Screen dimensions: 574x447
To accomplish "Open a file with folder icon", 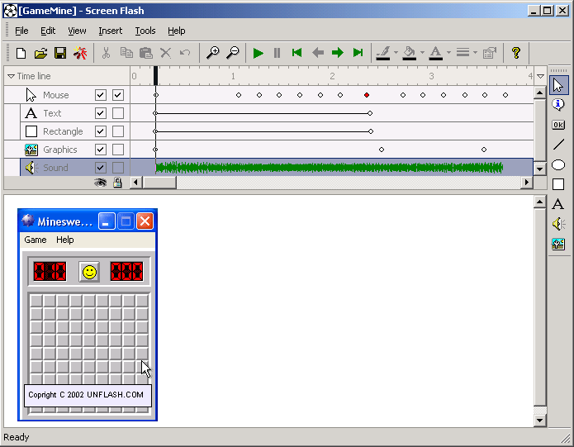I will [x=40, y=53].
